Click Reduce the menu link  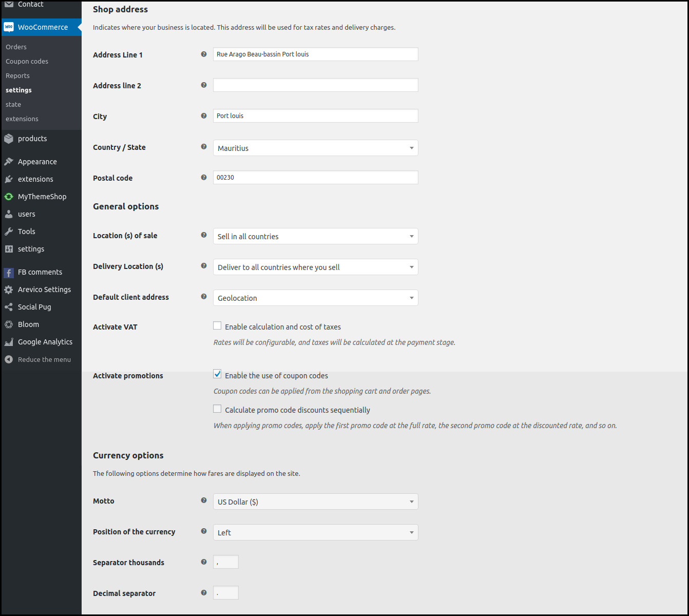tap(44, 359)
